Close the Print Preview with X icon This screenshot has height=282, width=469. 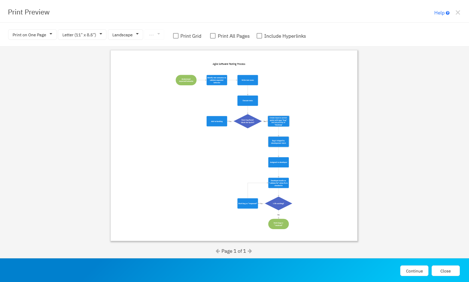click(x=458, y=13)
